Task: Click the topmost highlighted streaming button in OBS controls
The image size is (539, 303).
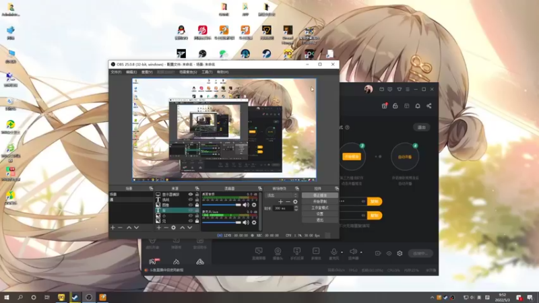Action: click(319, 195)
